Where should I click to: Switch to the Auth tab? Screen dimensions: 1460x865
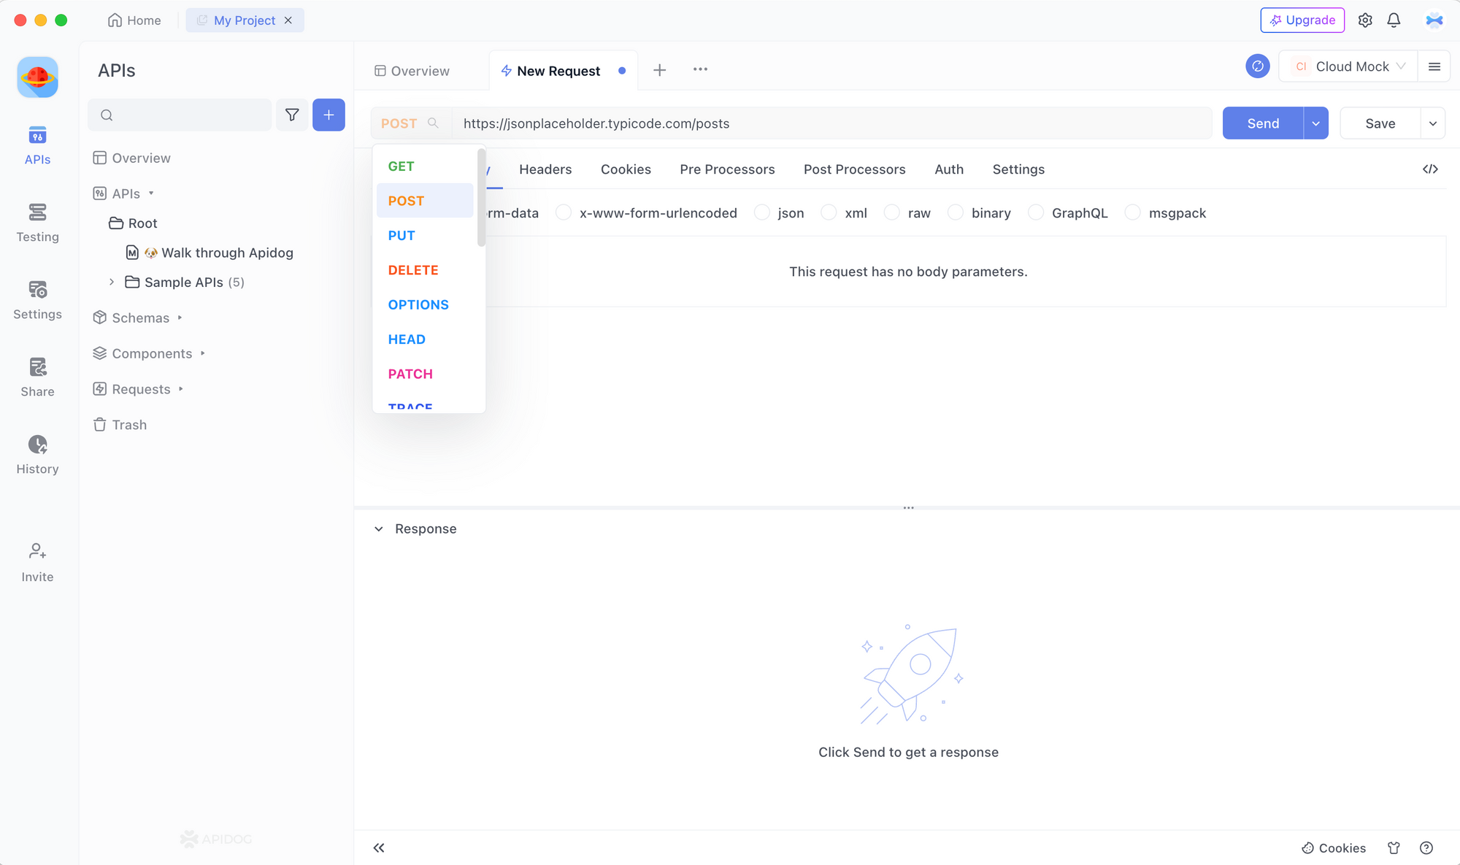pos(948,169)
